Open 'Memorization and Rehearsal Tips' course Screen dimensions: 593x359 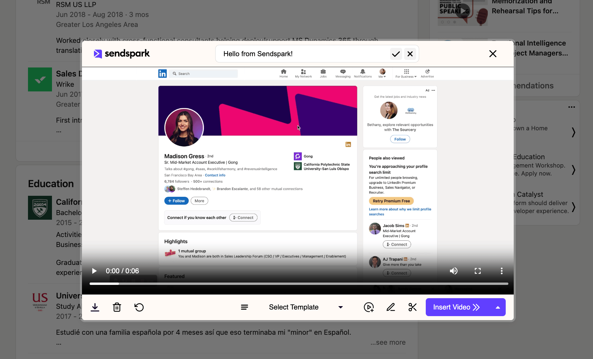pos(525,7)
